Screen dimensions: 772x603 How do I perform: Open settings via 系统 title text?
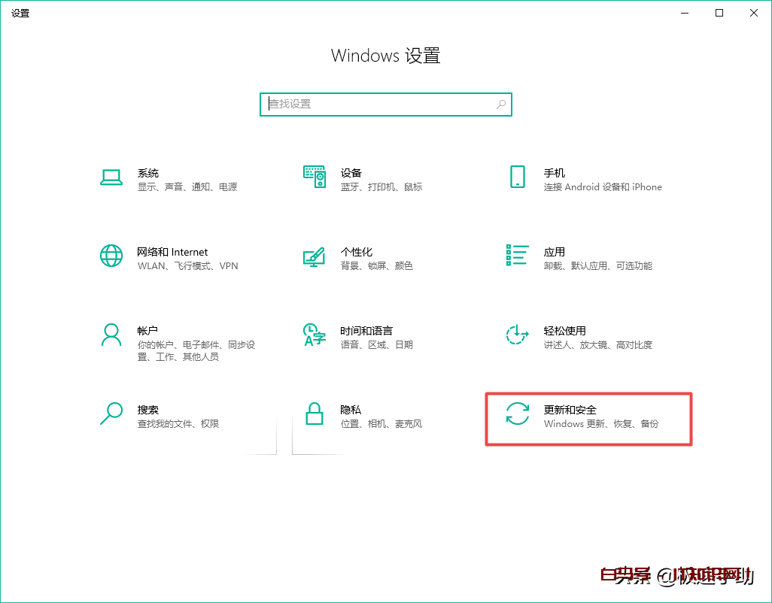point(148,173)
